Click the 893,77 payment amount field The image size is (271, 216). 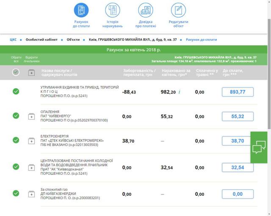point(238,92)
